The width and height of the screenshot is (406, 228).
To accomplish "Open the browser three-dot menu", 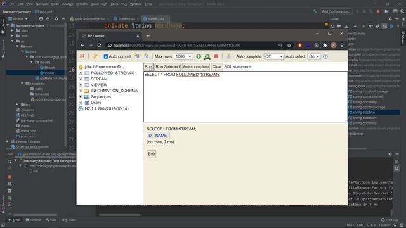I will (x=342, y=45).
